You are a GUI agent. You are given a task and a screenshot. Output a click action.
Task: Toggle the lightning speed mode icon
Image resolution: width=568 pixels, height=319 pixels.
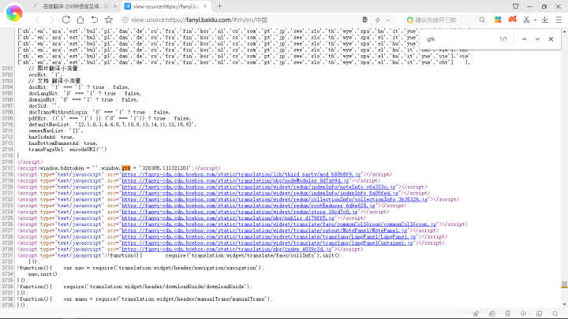tap(377, 20)
